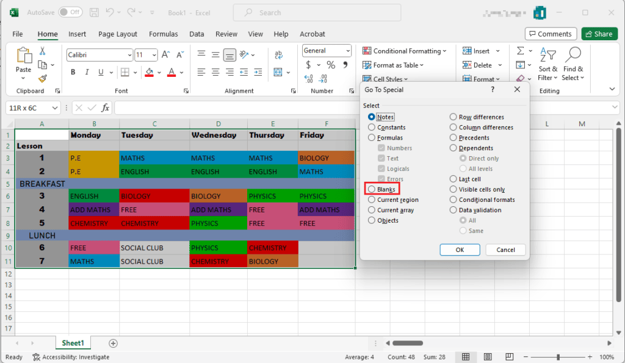625x363 pixels.
Task: Apply Percent Style number format
Action: (331, 65)
